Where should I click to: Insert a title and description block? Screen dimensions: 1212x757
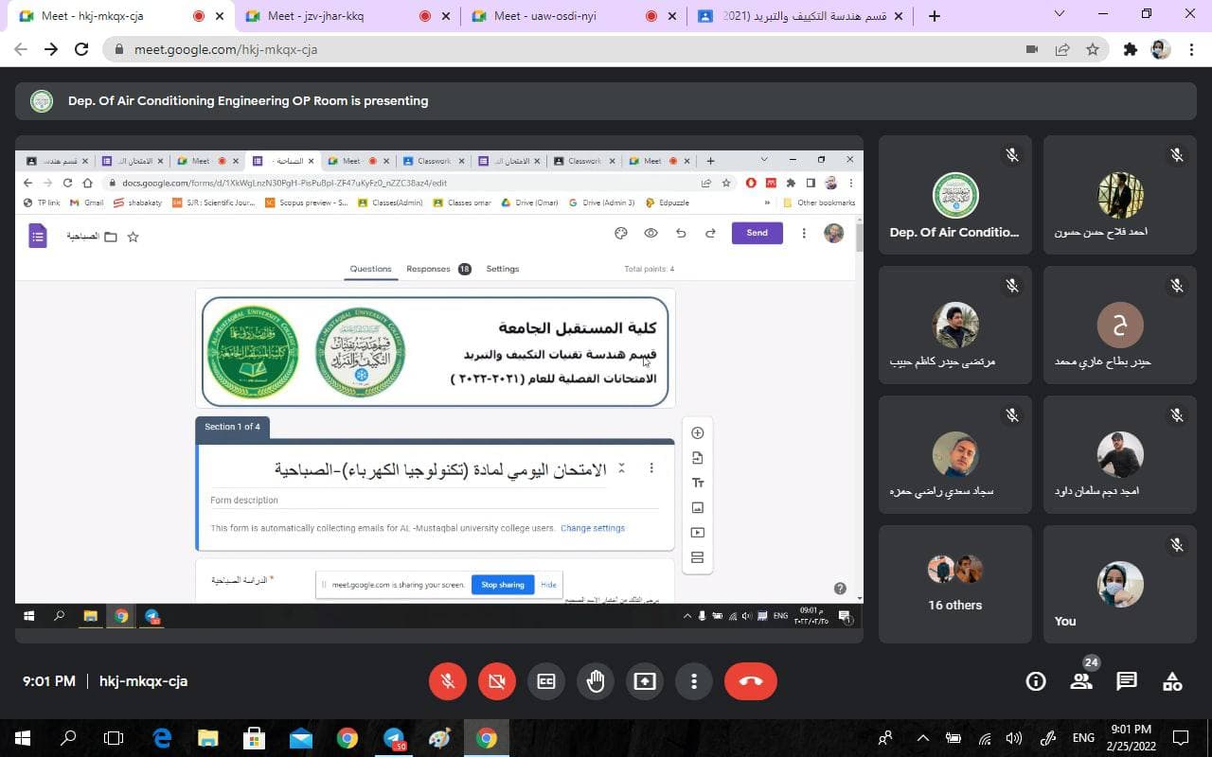pos(697,483)
